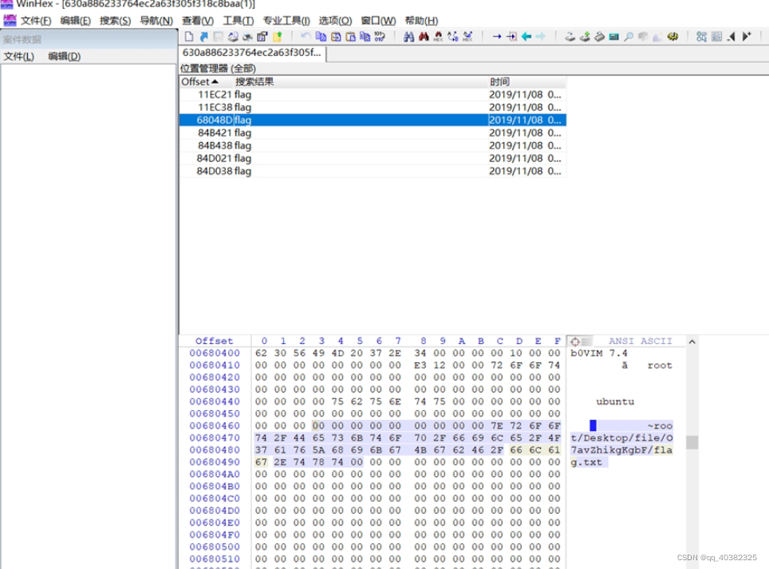Click the Save sectors floppy icon
This screenshot has height=569, width=769.
pyautogui.click(x=219, y=36)
